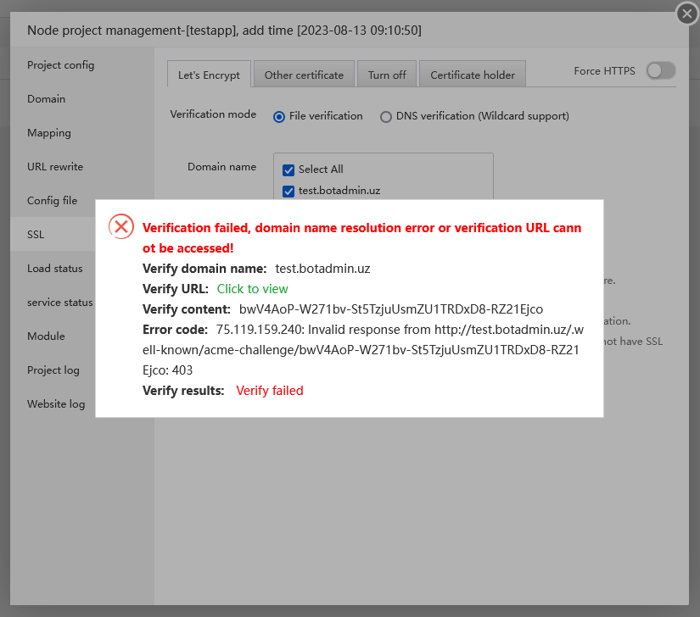Screen dimensions: 700x617
Task: Open the Domain section in sidebar
Action: [46, 99]
